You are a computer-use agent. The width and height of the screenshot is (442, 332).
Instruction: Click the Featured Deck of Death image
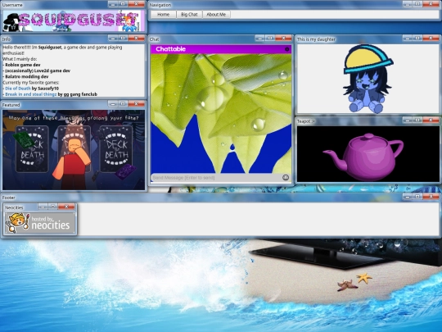pyautogui.click(x=74, y=150)
